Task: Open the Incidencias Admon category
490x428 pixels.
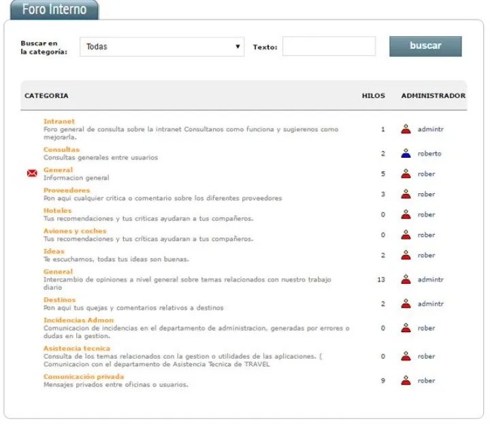Action: 78,320
